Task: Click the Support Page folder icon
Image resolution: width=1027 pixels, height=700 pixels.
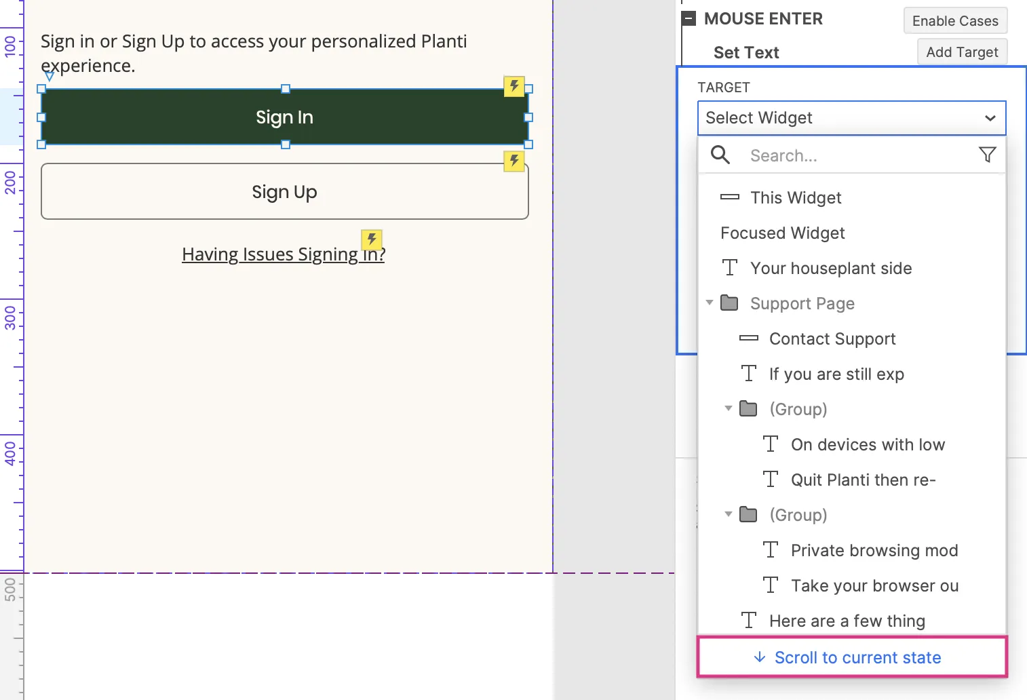Action: pyautogui.click(x=729, y=303)
